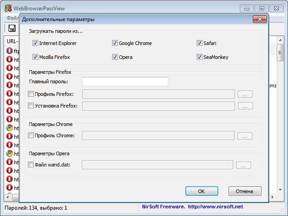Uncheck the Mozilla Firefox checkbox

point(35,57)
